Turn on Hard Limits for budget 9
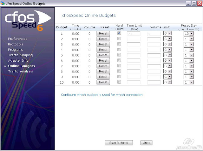Screen dimensions: 203x151 click(119, 77)
